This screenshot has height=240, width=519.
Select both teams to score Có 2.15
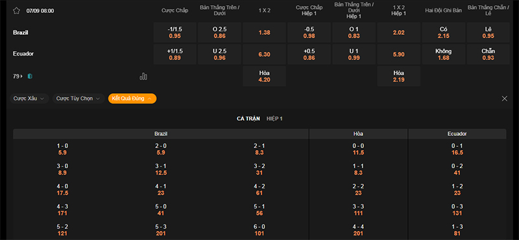coord(444,33)
